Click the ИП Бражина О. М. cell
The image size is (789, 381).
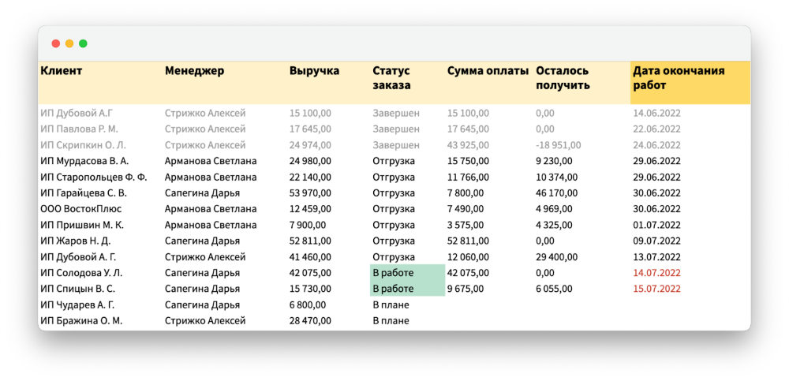point(80,321)
